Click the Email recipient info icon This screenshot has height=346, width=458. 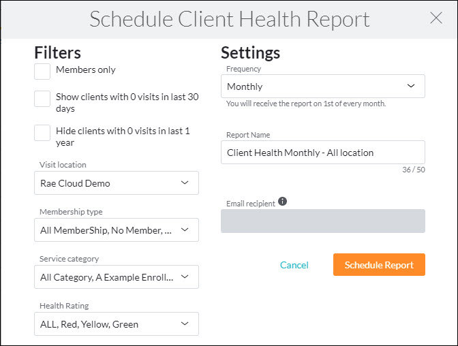click(282, 201)
